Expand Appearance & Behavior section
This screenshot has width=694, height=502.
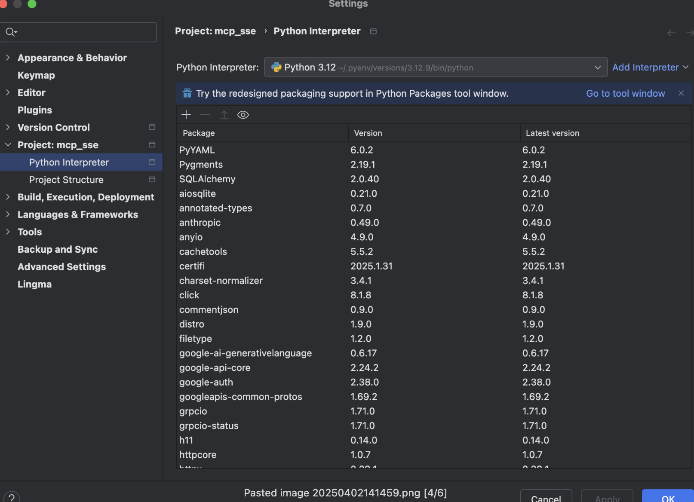point(8,58)
